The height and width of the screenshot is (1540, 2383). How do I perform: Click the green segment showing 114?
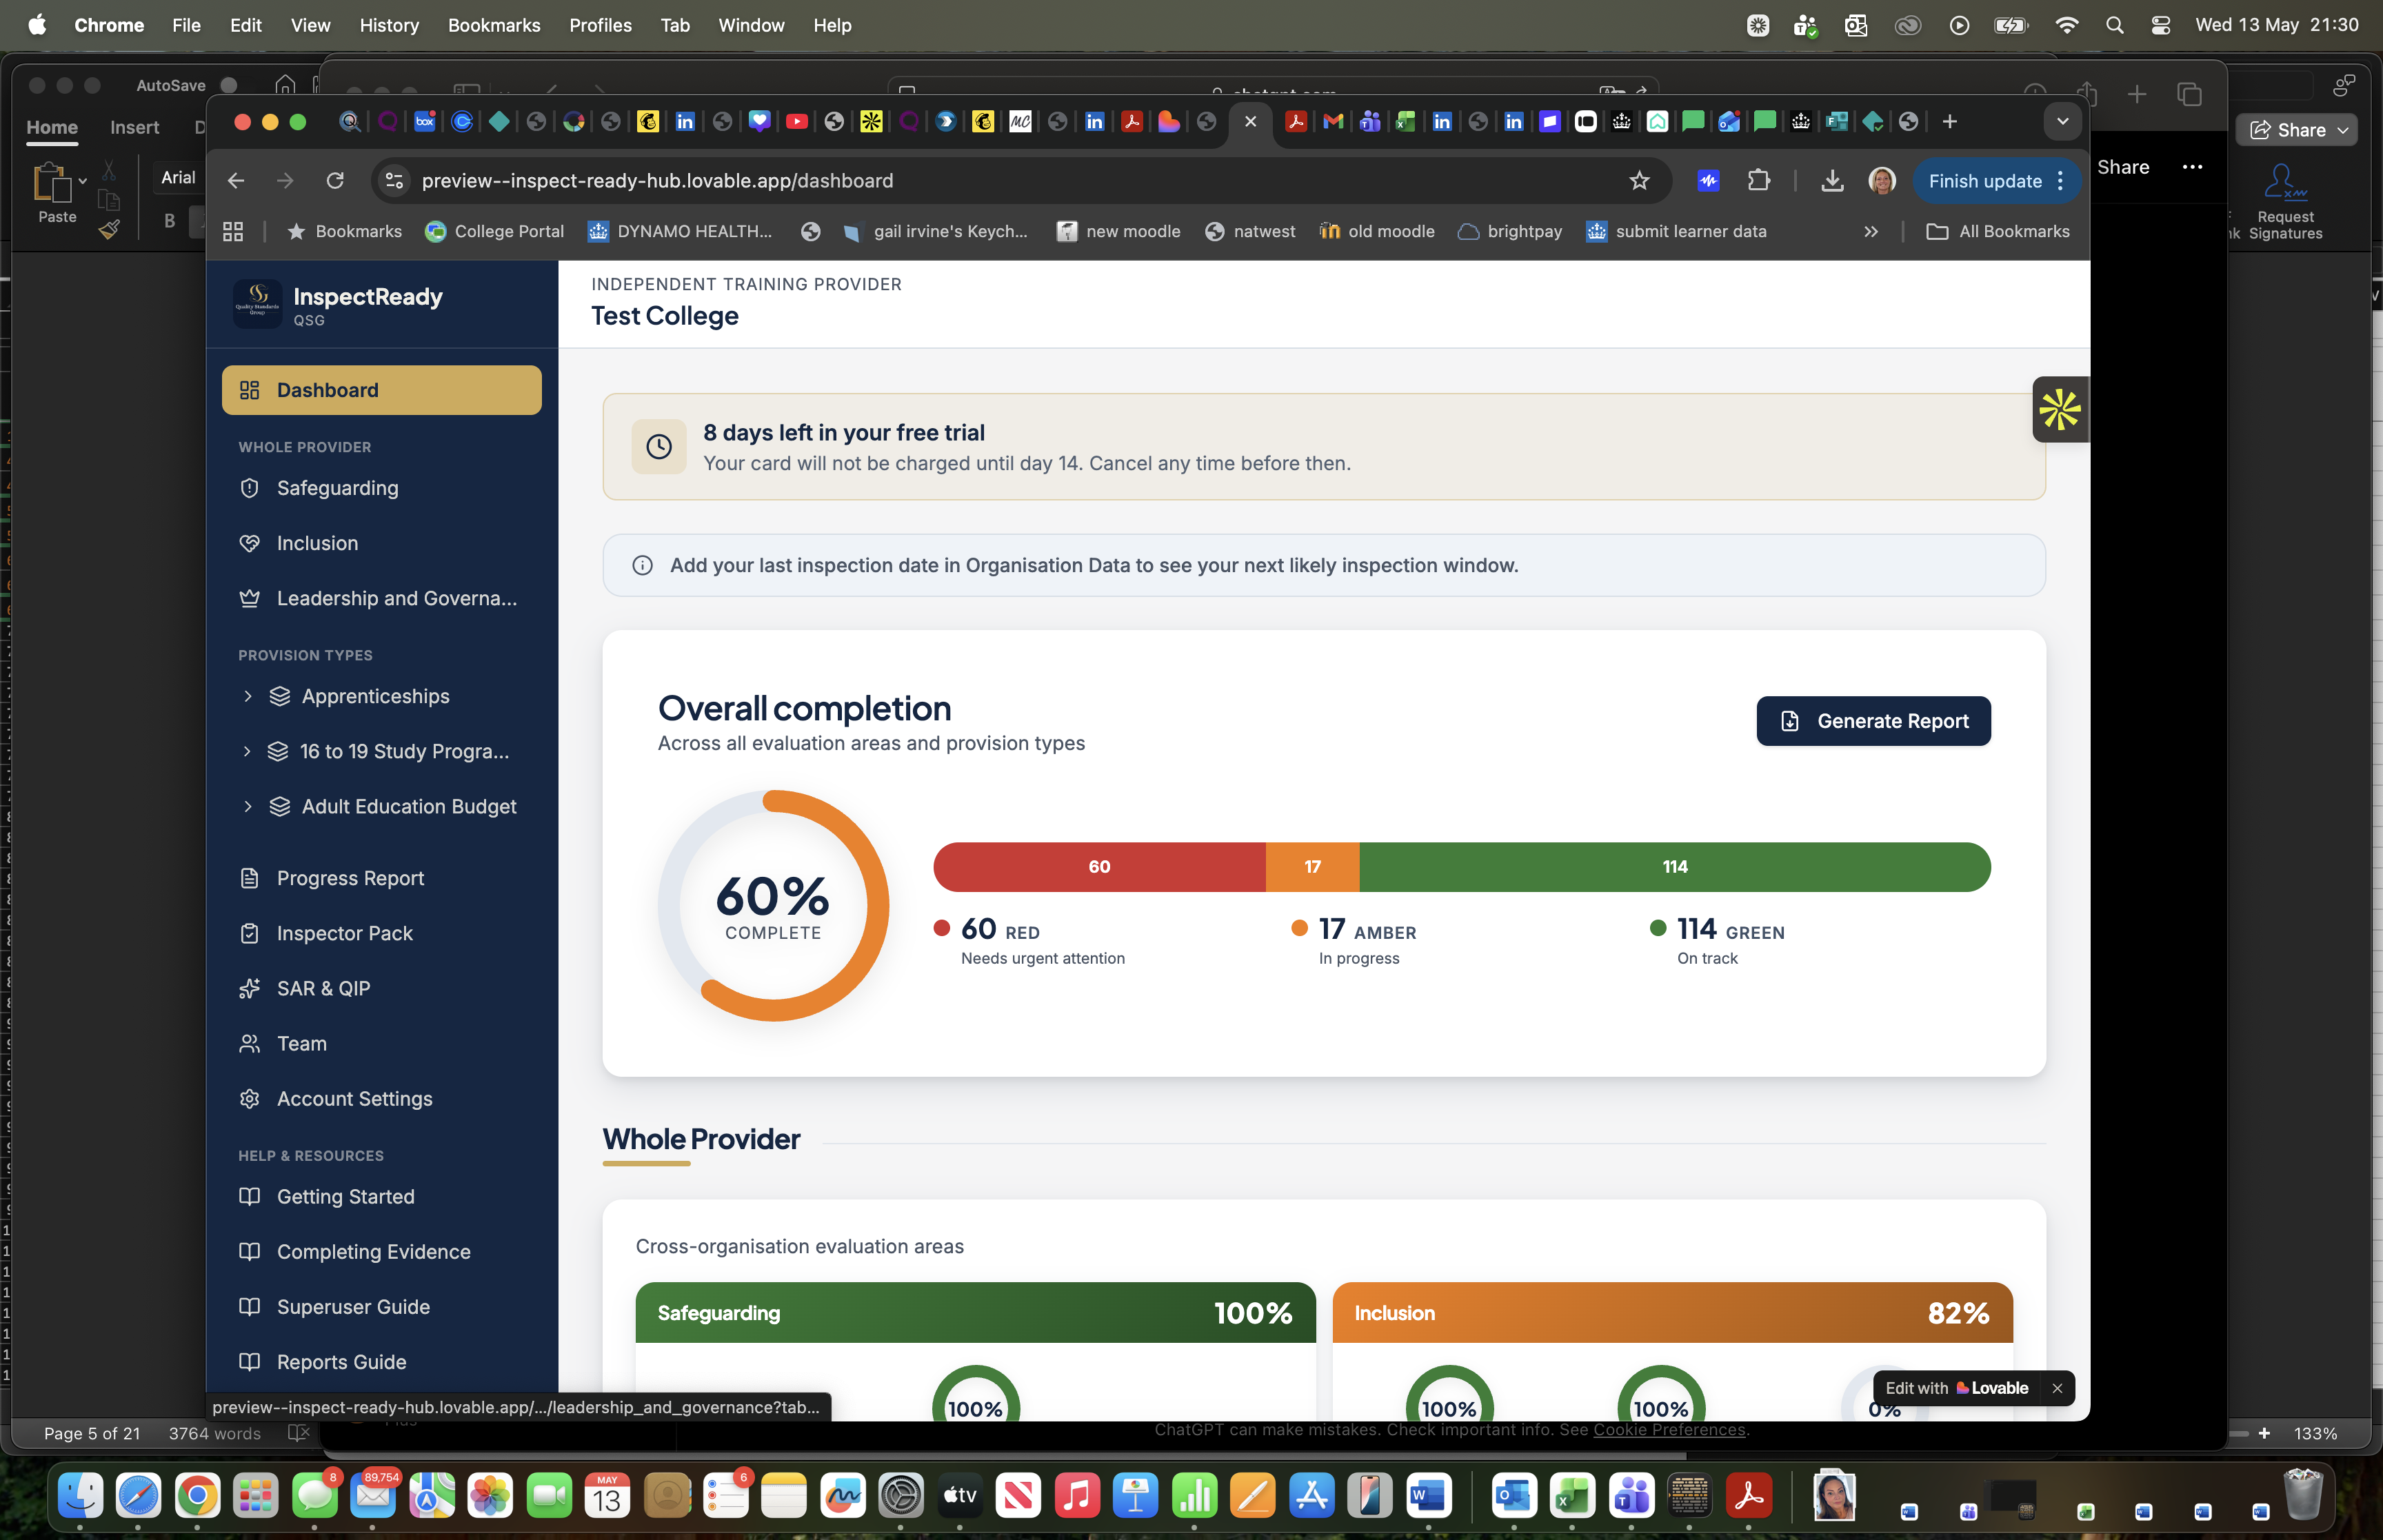coord(1675,866)
